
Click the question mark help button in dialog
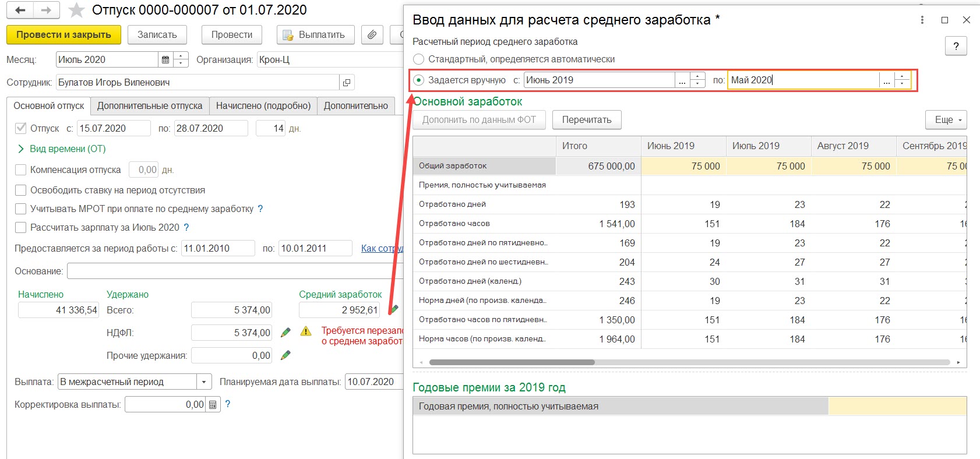click(x=956, y=46)
